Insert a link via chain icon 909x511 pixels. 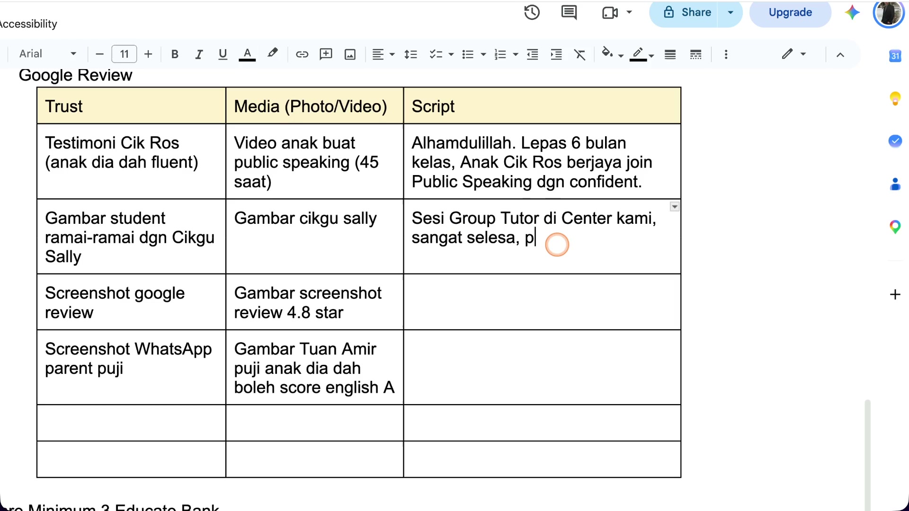pyautogui.click(x=302, y=54)
